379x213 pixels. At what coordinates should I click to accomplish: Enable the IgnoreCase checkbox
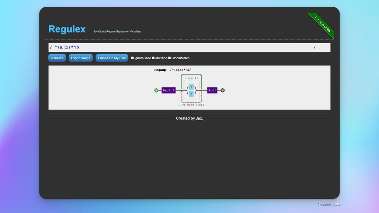pos(133,58)
